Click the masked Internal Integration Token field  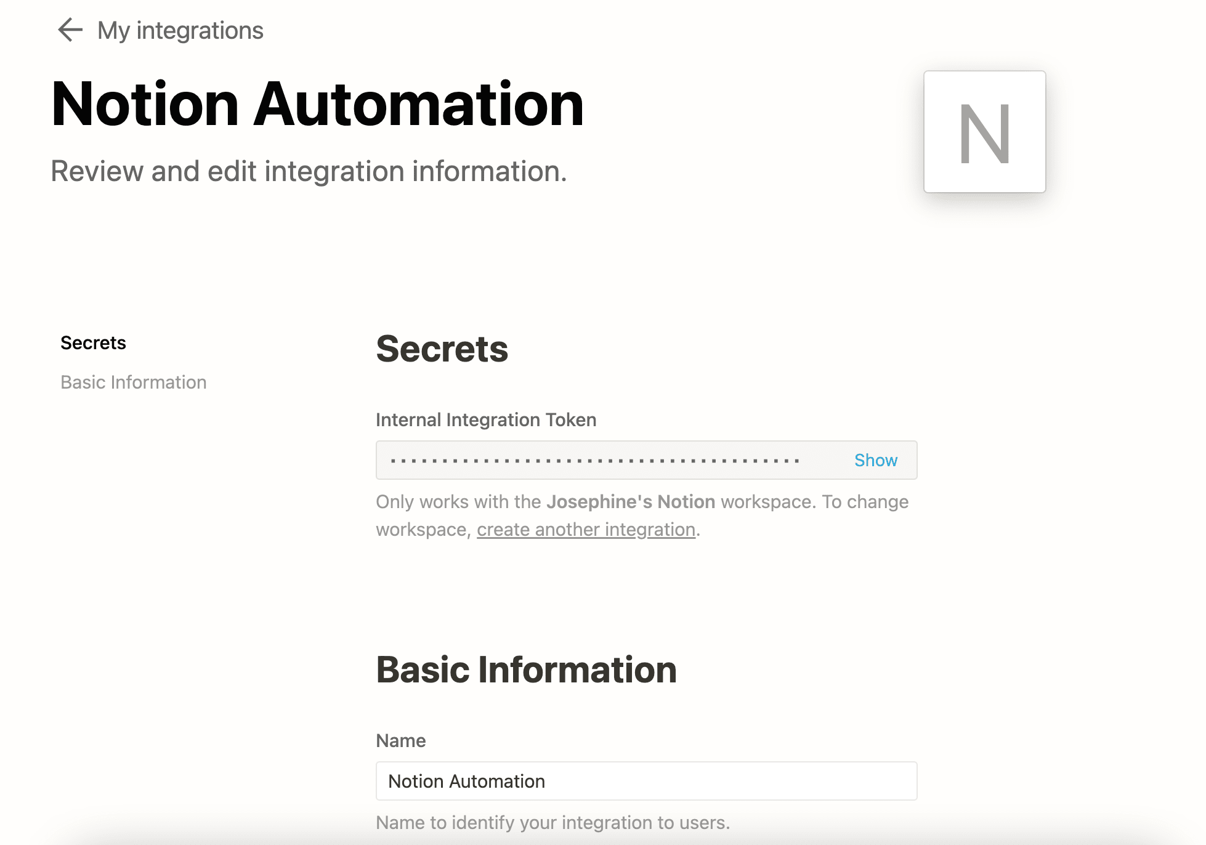pyautogui.click(x=646, y=460)
